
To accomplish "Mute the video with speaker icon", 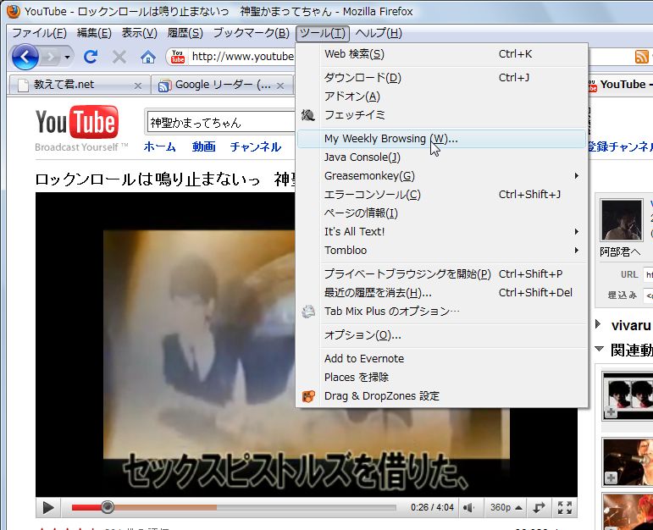I will point(468,507).
